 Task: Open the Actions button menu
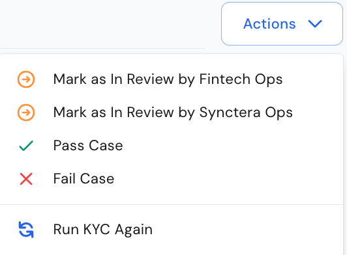coord(282,24)
